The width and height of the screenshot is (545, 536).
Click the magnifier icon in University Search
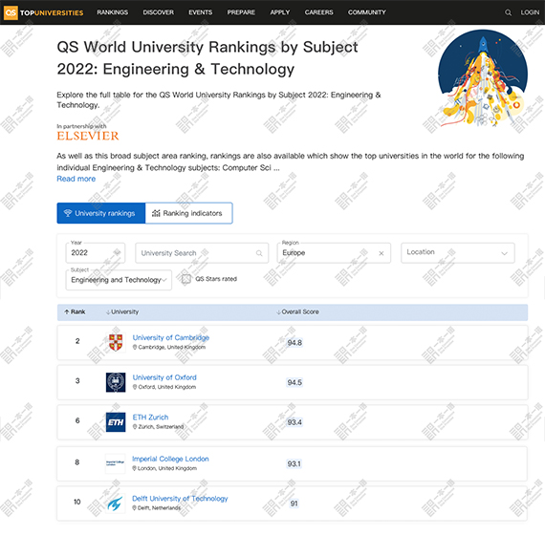259,253
